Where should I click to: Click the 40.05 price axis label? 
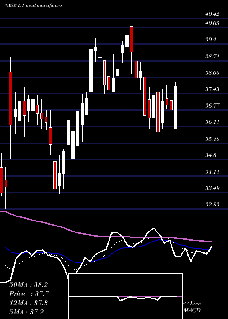coord(212,23)
